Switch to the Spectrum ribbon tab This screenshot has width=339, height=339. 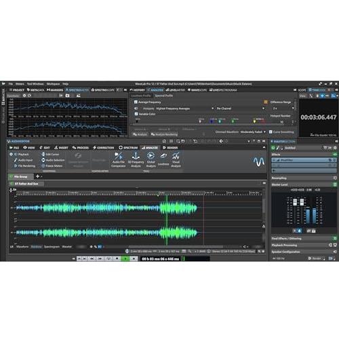pyautogui.click(x=128, y=148)
